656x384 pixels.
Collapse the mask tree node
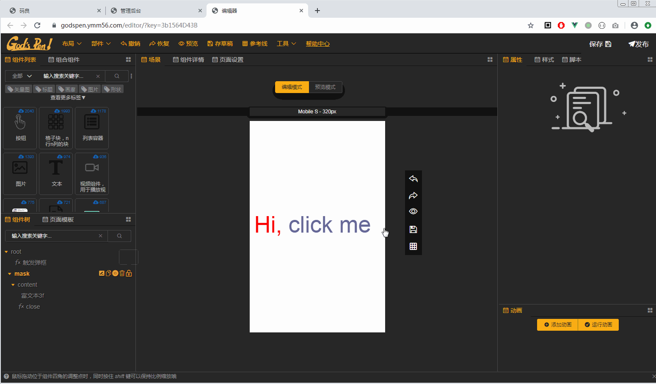click(9, 273)
